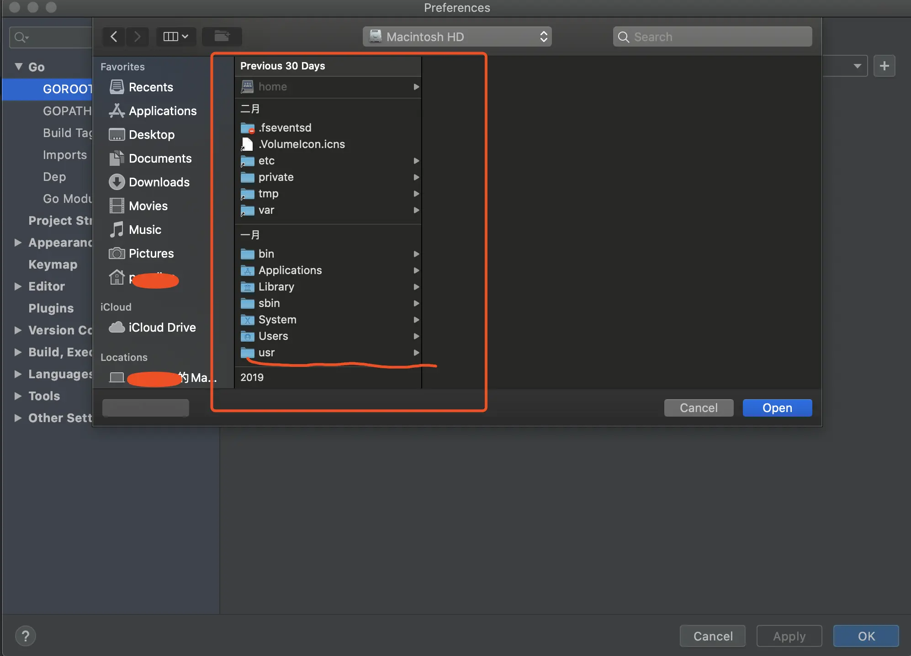
Task: Open the Pictures sidebar location
Action: pos(151,254)
